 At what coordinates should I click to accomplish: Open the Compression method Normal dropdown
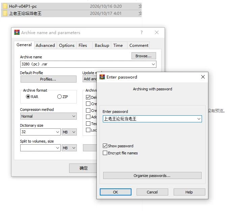(49, 116)
